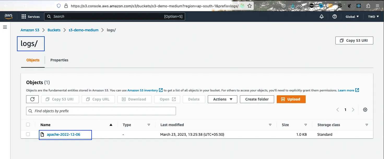
Task: Click the Copy S3 URI toolbar button
Action: coord(60,99)
